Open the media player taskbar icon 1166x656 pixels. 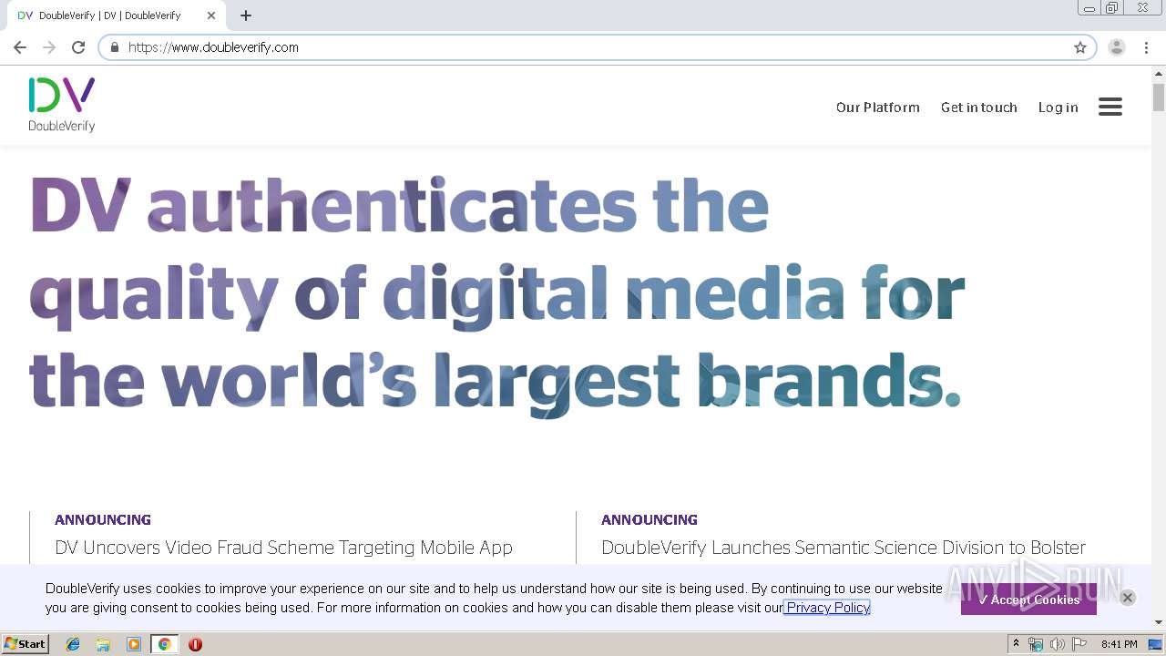(x=134, y=644)
